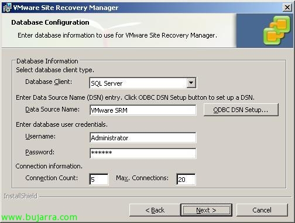Click the VMware logo graphic in header
Viewport: 295px width, 223px height.
(x=277, y=31)
